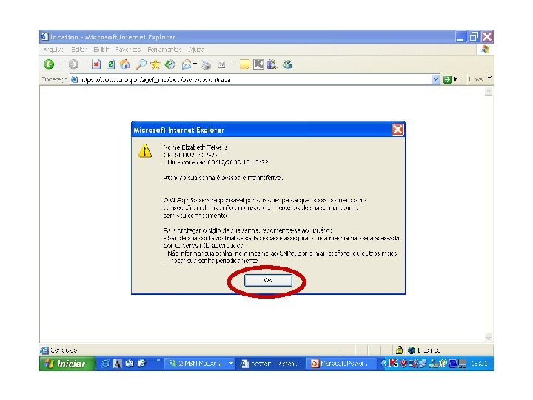This screenshot has width=533, height=400.
Task: Open the Iniciar start menu
Action: (x=67, y=364)
